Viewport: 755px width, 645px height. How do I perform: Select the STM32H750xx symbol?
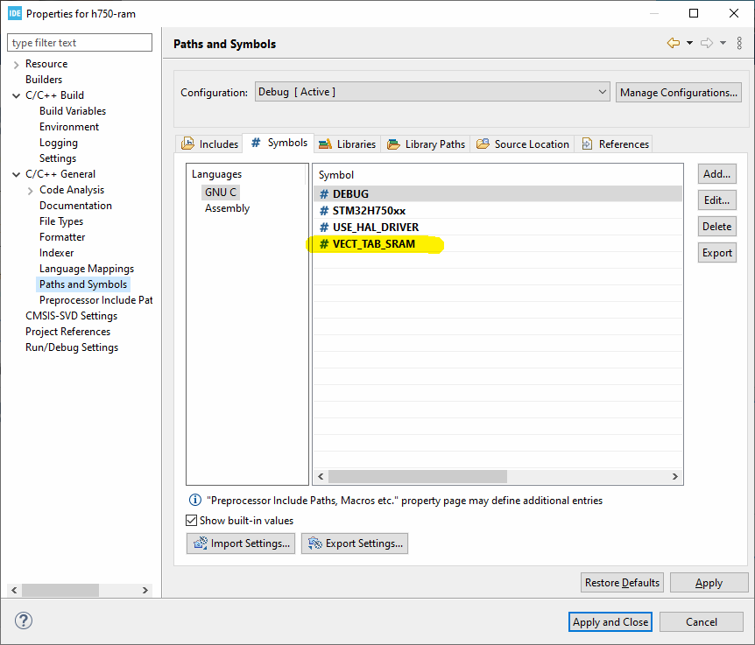tap(497, 211)
